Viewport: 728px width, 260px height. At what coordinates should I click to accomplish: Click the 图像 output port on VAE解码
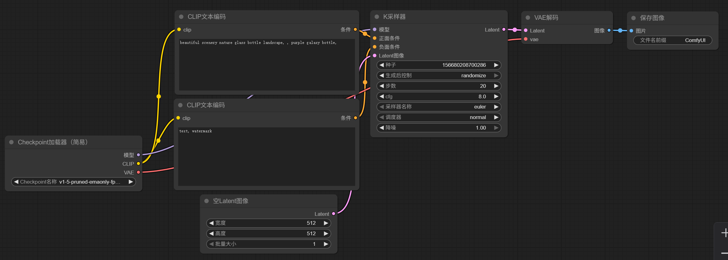tap(609, 30)
